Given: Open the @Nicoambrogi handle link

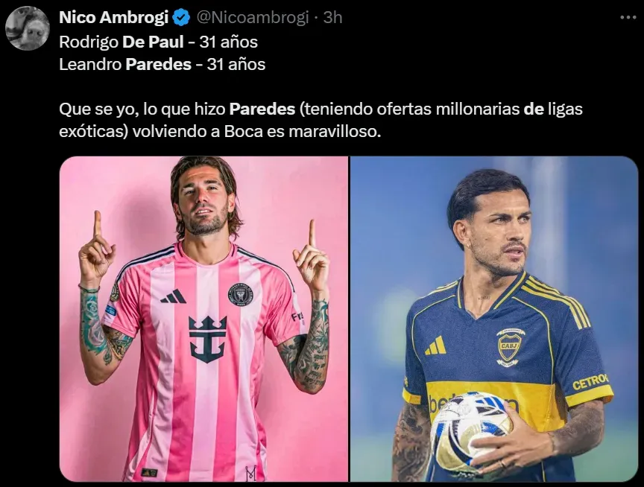Looking at the screenshot, I should pos(253,18).
